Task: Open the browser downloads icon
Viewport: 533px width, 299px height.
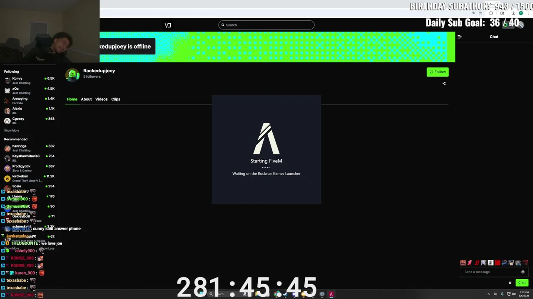Action: (x=513, y=13)
